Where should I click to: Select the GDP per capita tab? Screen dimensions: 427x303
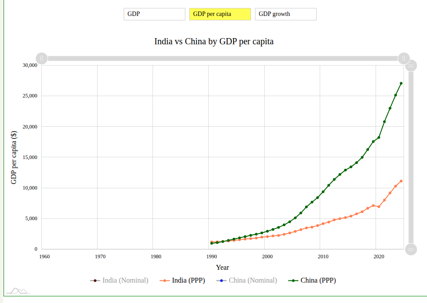[x=220, y=14]
